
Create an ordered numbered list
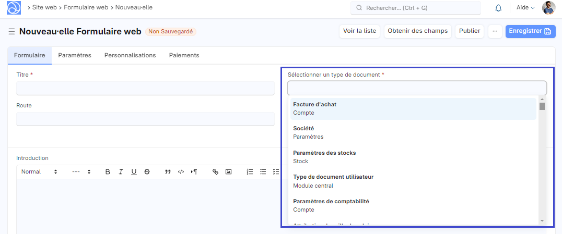250,172
